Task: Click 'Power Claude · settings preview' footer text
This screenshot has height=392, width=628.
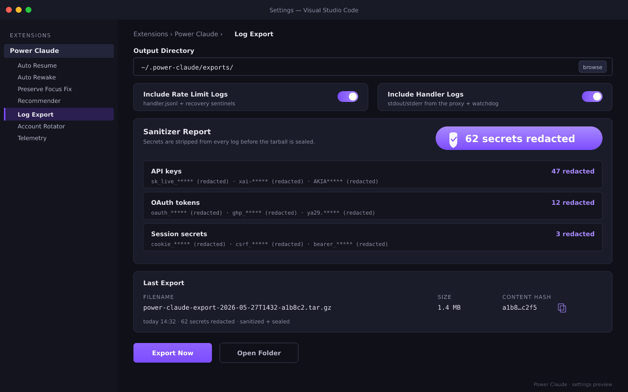Action: 573,385
